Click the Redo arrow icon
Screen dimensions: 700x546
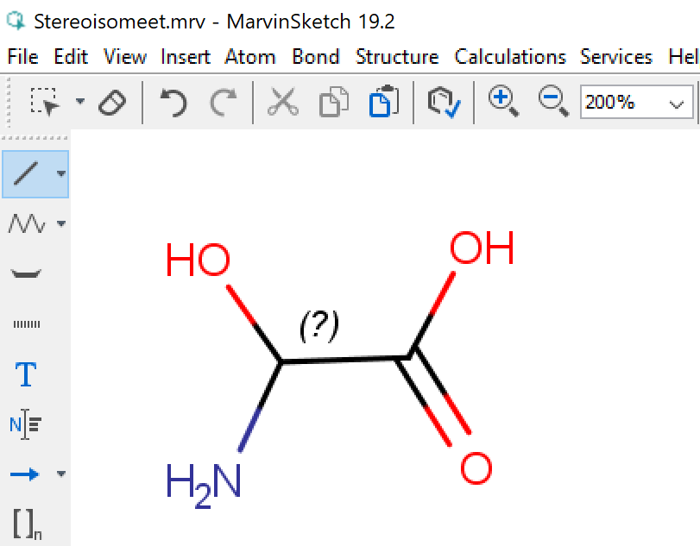coord(224,103)
